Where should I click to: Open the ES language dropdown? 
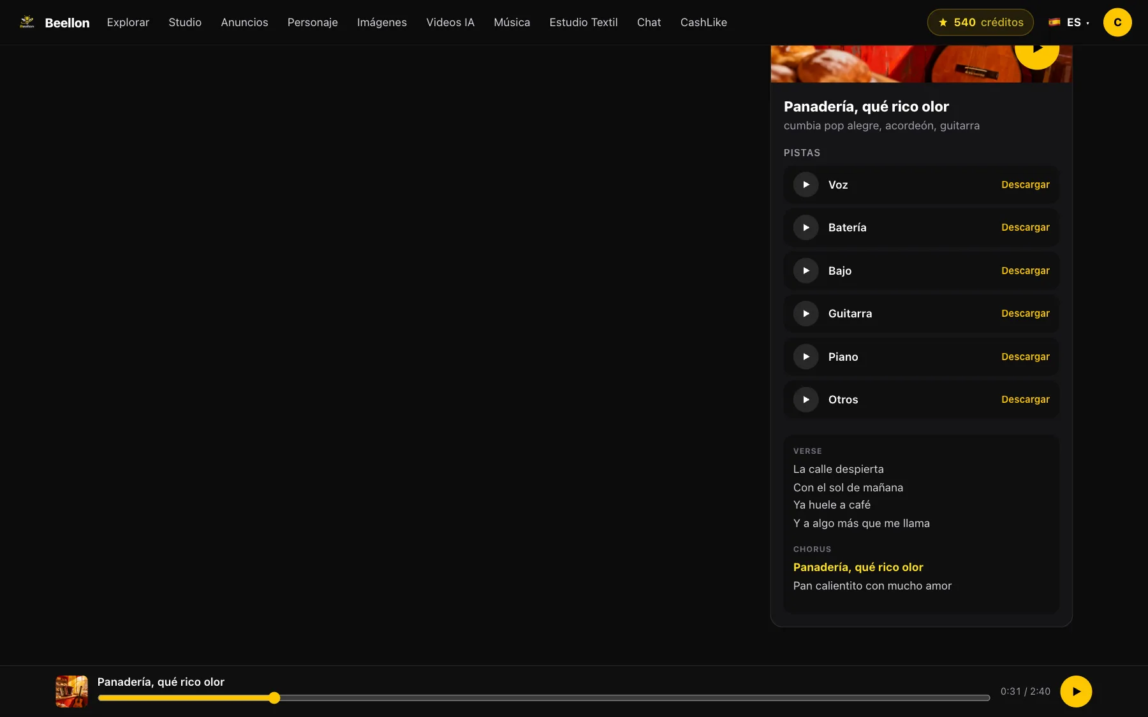click(x=1070, y=22)
